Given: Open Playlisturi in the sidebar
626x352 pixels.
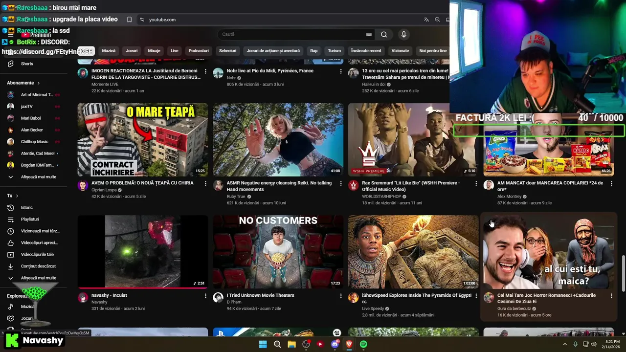Looking at the screenshot, I should click(x=30, y=219).
